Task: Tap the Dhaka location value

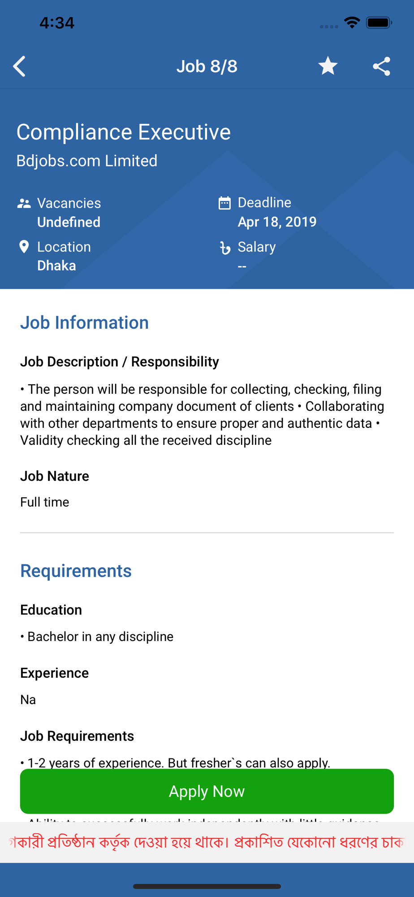Action: pos(56,266)
